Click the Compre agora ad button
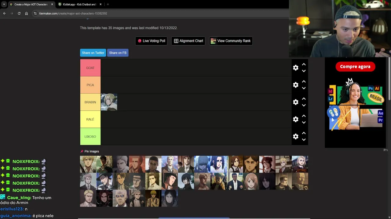 355,67
